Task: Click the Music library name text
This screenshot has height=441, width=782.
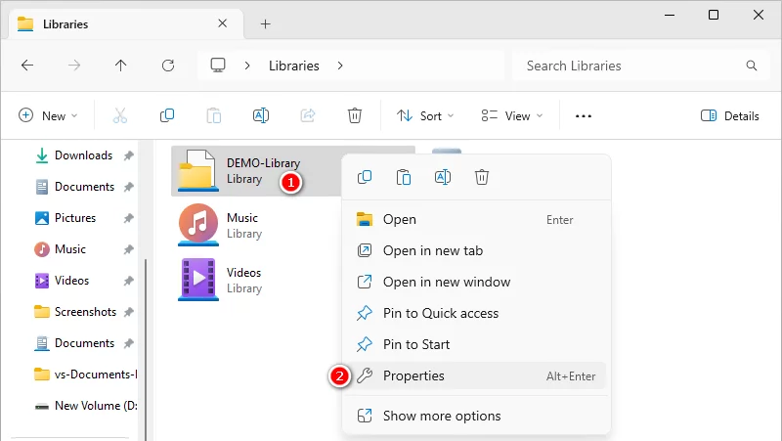Action: pos(242,218)
